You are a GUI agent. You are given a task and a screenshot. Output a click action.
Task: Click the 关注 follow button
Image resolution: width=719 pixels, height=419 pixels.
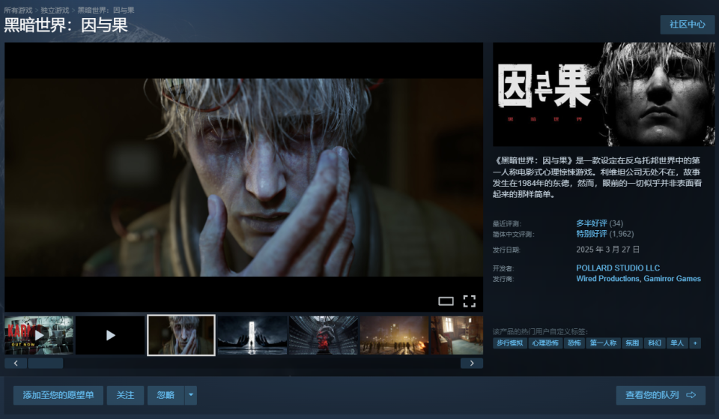[125, 395]
